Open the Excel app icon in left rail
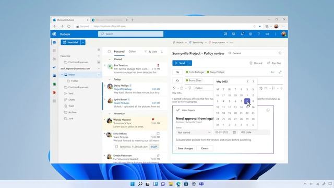334x188 pixels. (x=54, y=84)
